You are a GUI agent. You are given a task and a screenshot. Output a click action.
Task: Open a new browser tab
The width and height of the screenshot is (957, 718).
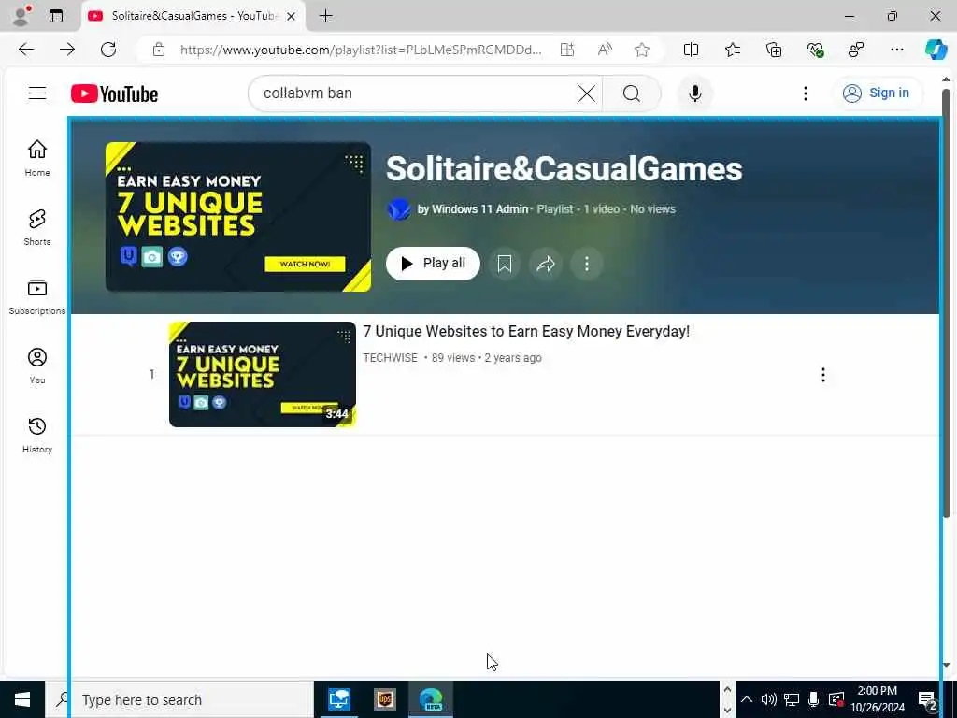[326, 16]
